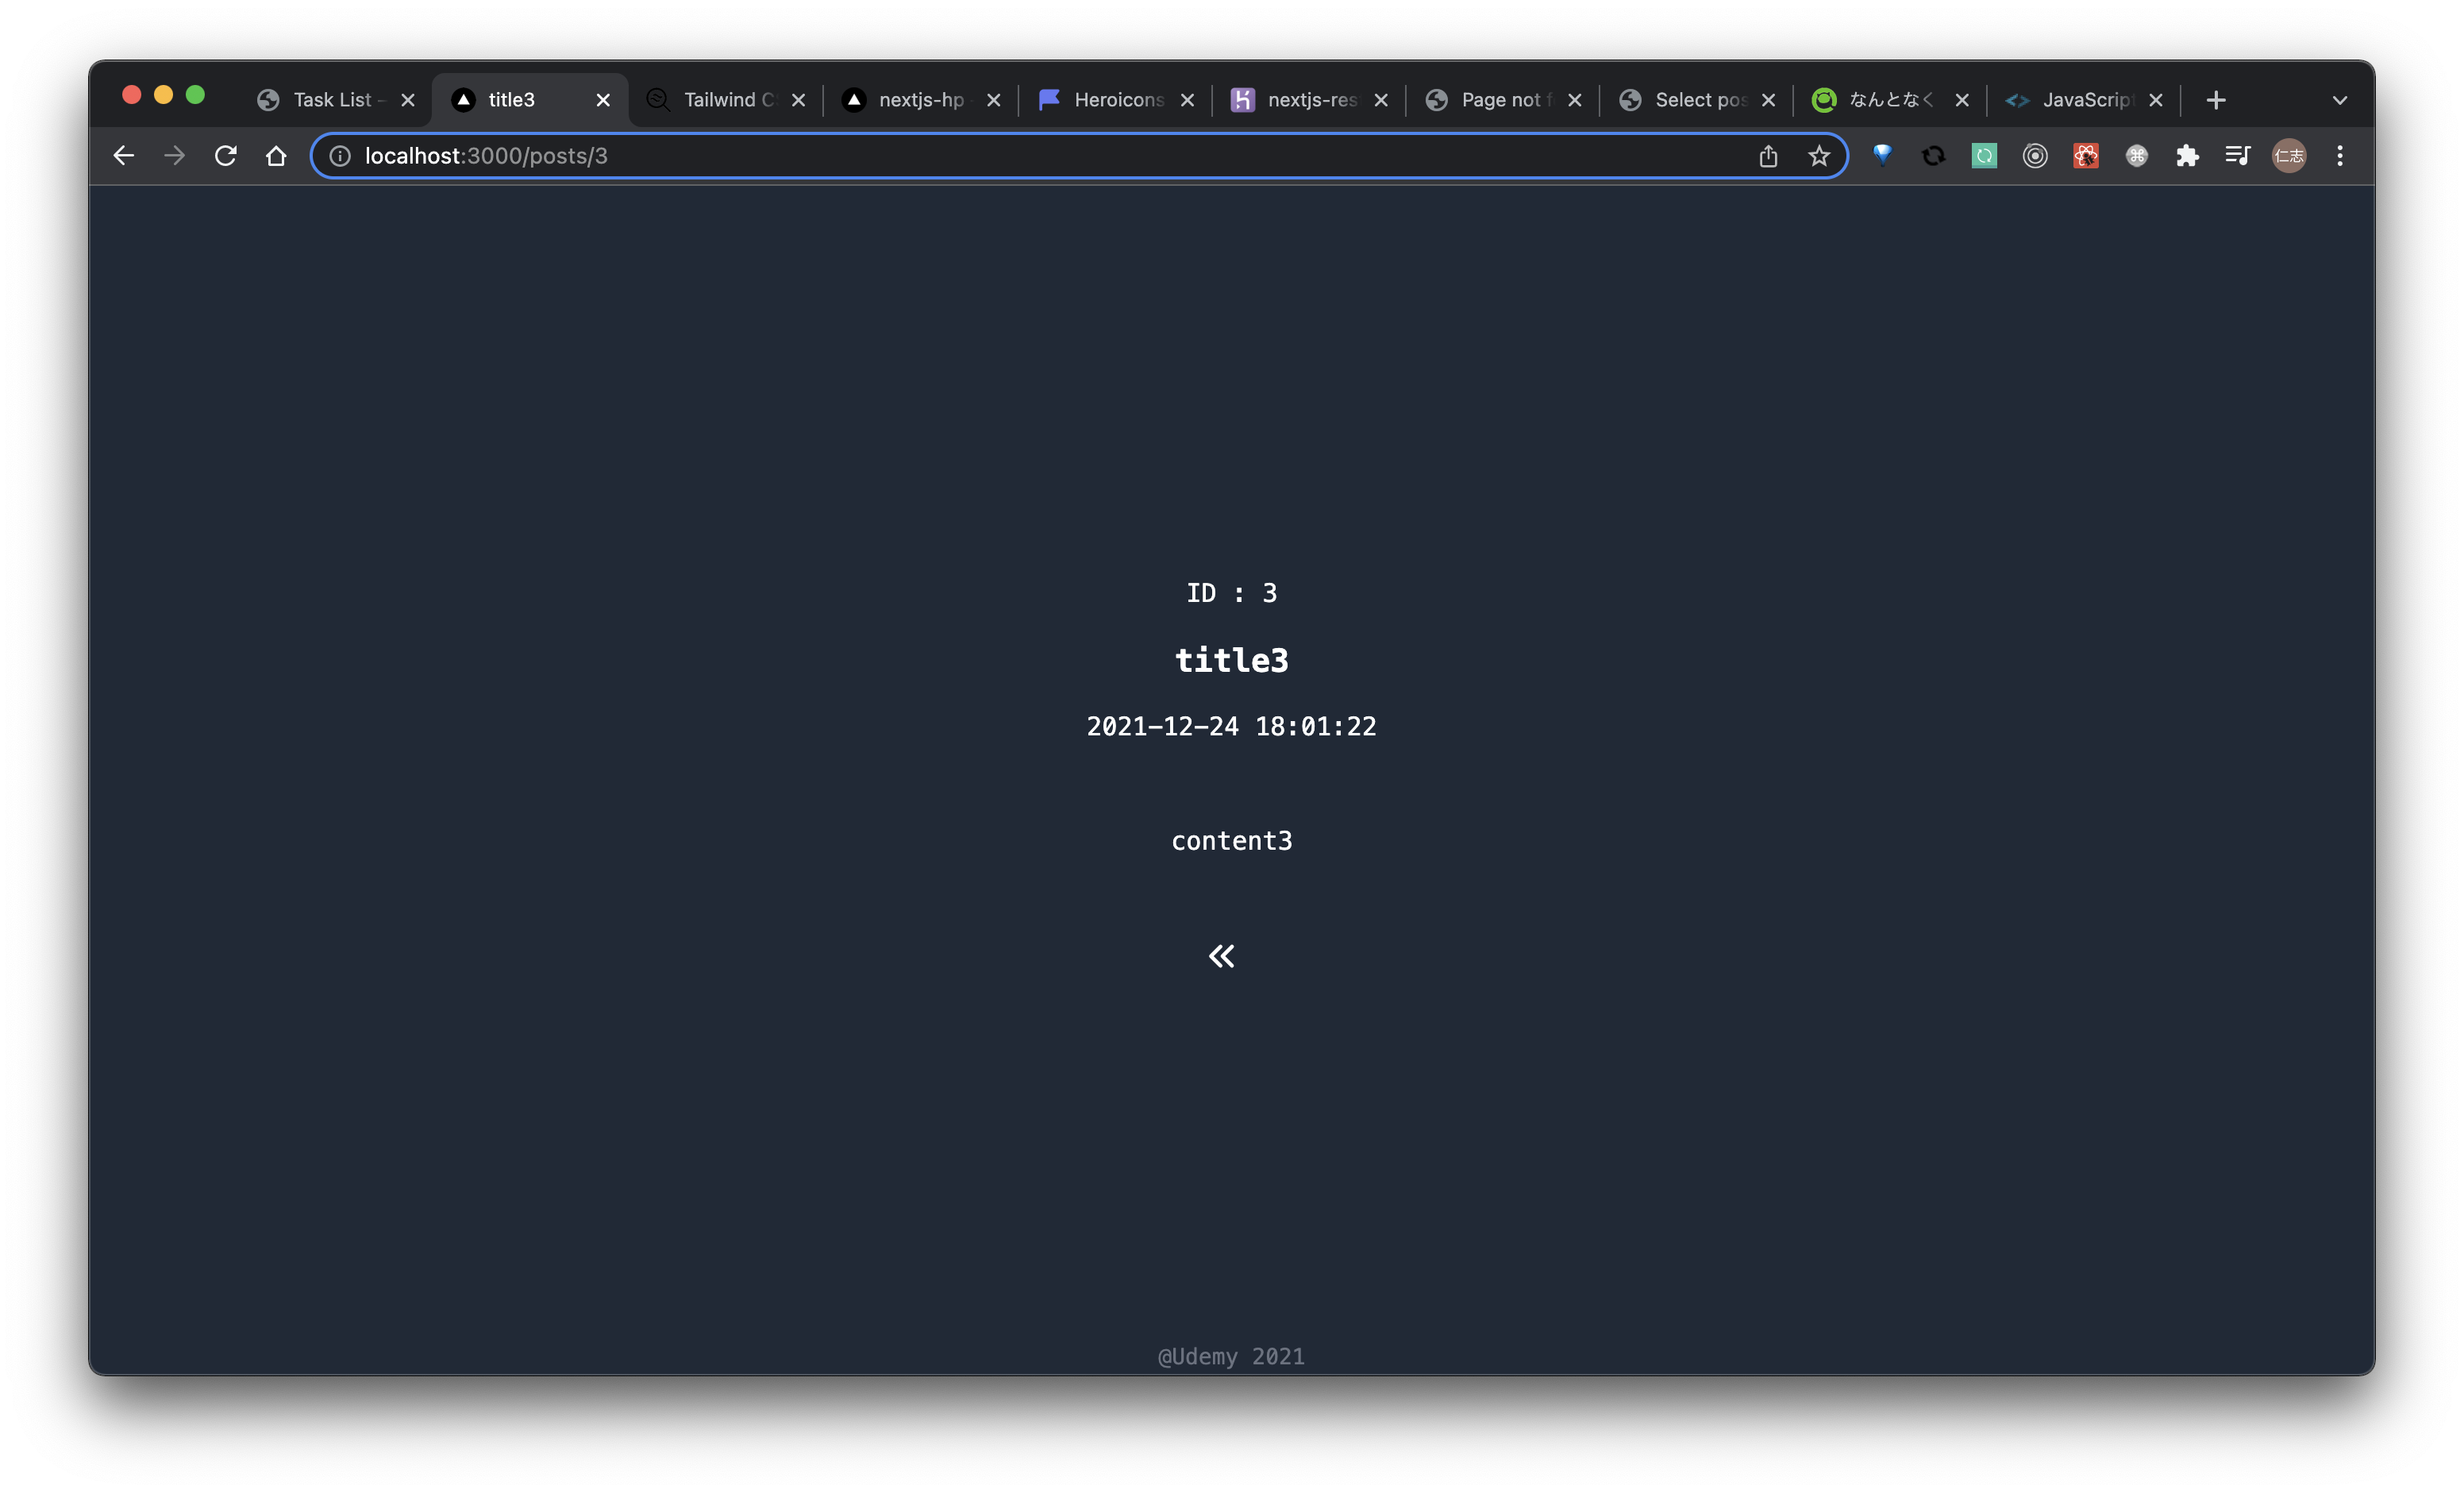Open a new tab with the plus button

[x=2215, y=100]
